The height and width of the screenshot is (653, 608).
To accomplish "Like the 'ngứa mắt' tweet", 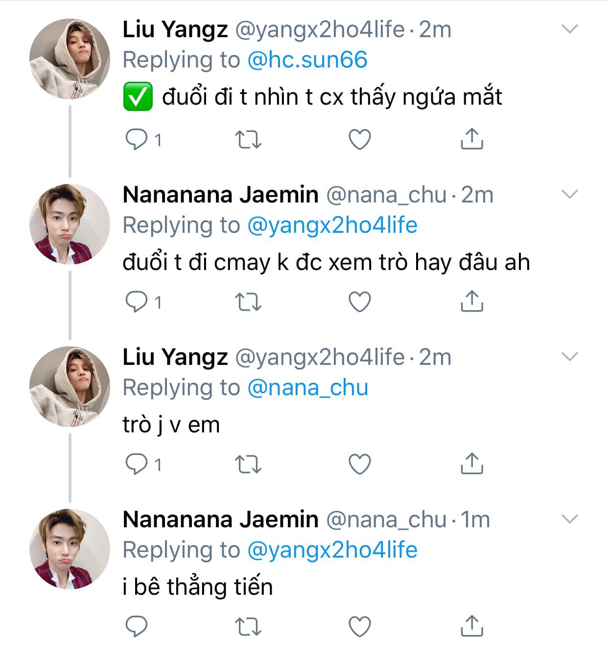I will 360,140.
